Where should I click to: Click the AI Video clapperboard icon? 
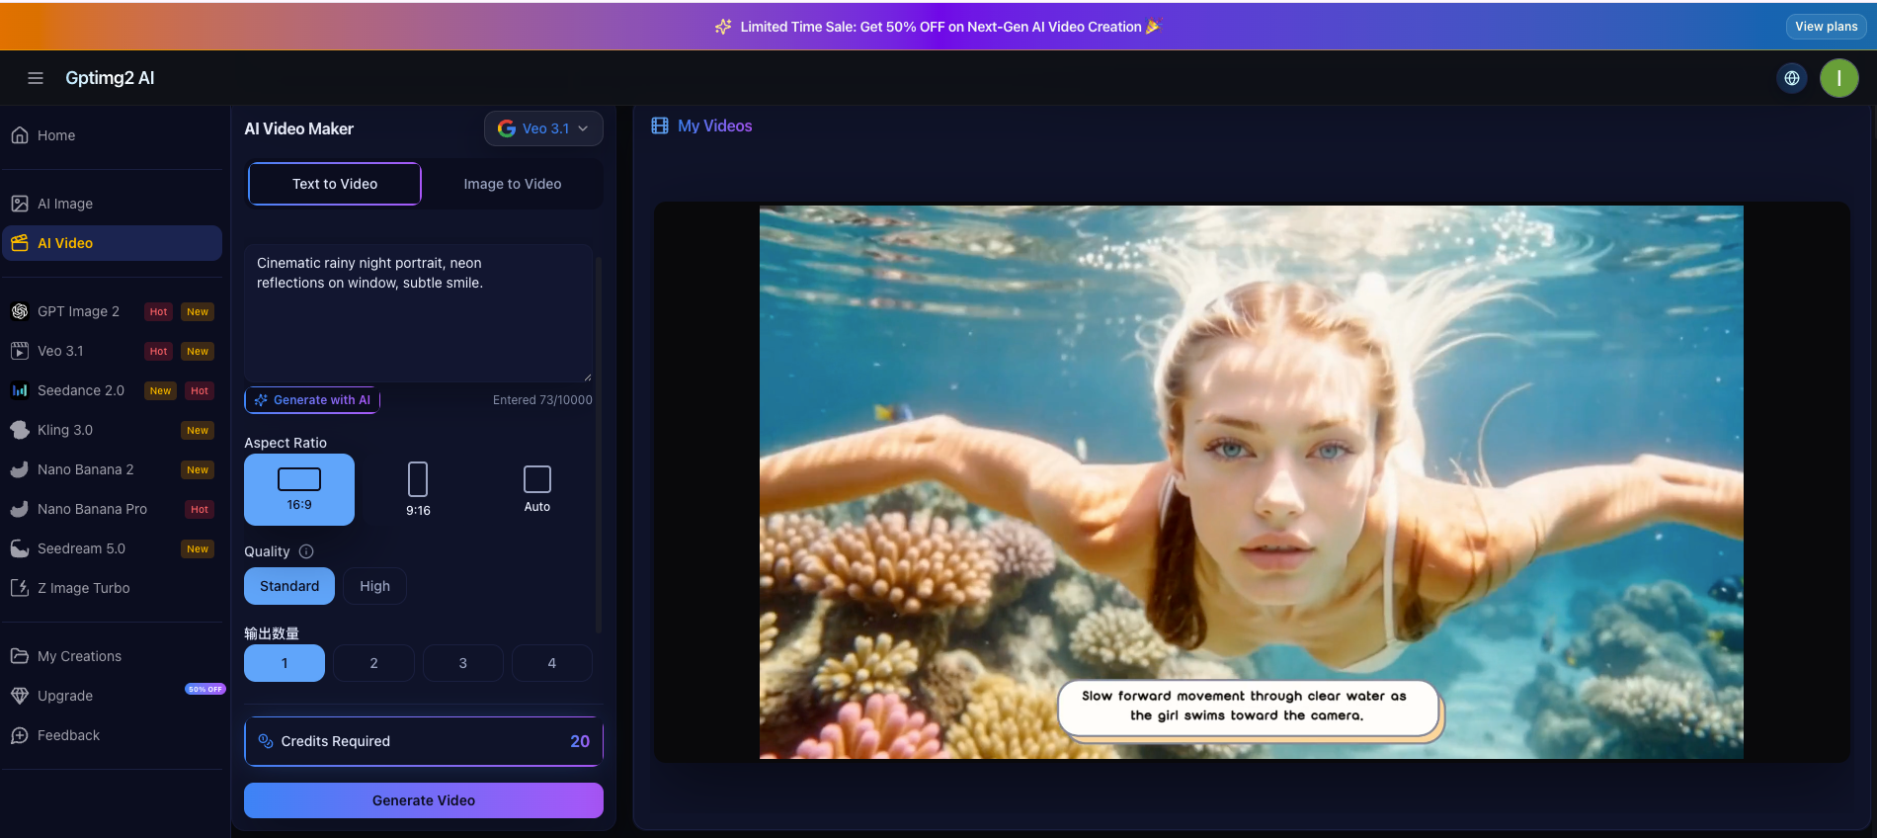click(x=20, y=243)
